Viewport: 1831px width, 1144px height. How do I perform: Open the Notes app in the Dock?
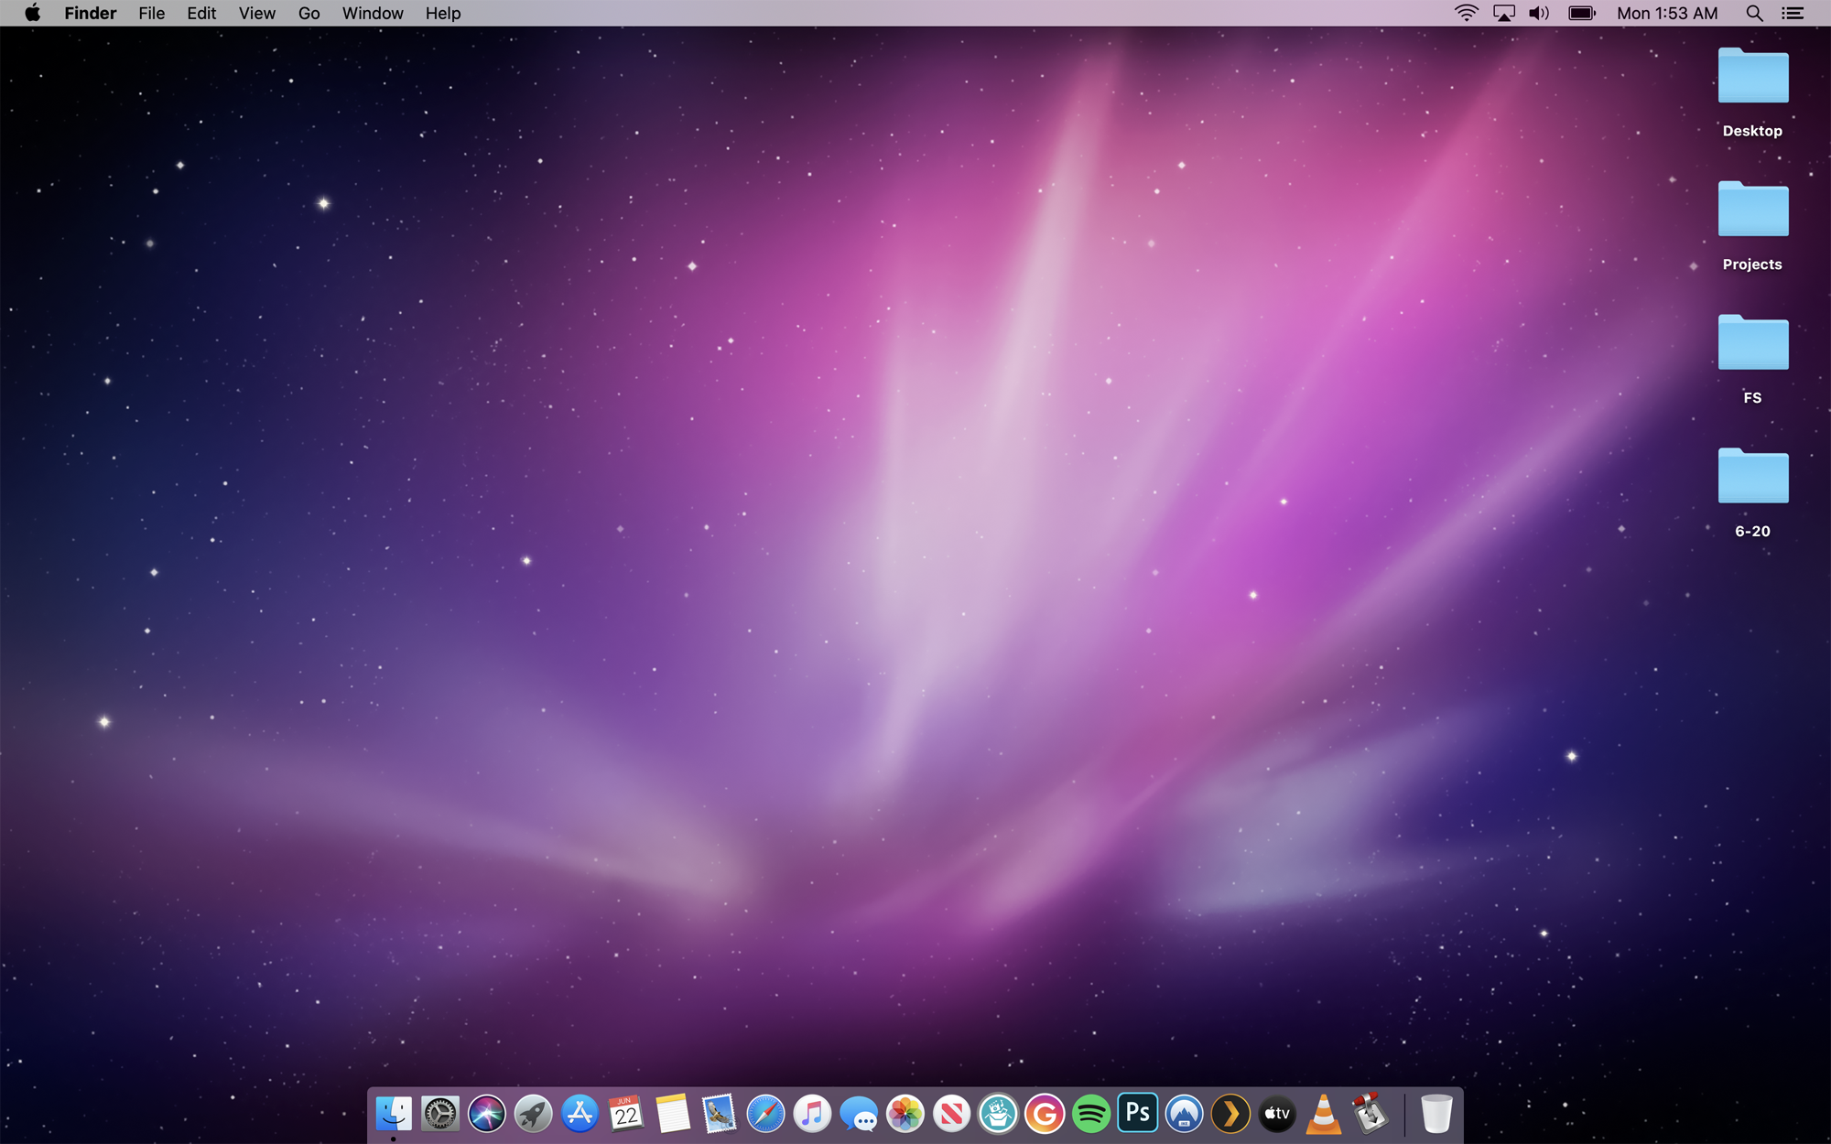[673, 1114]
